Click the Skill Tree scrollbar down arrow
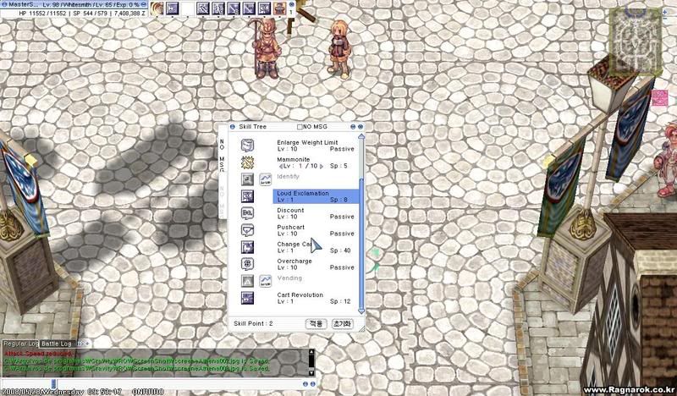 click(x=361, y=311)
